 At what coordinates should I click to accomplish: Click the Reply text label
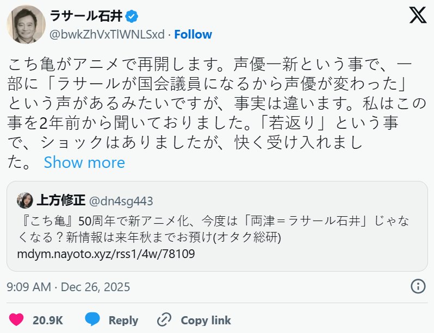coord(123,320)
